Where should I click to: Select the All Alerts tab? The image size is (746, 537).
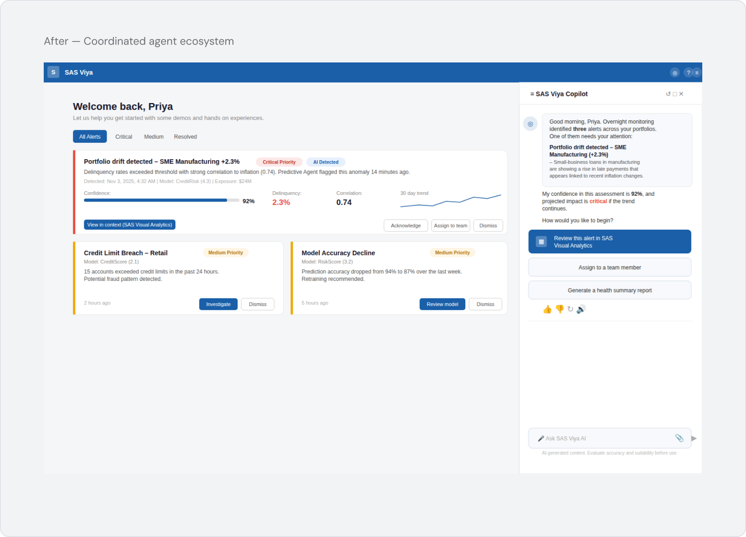point(90,136)
